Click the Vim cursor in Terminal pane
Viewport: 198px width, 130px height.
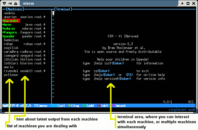(54, 13)
